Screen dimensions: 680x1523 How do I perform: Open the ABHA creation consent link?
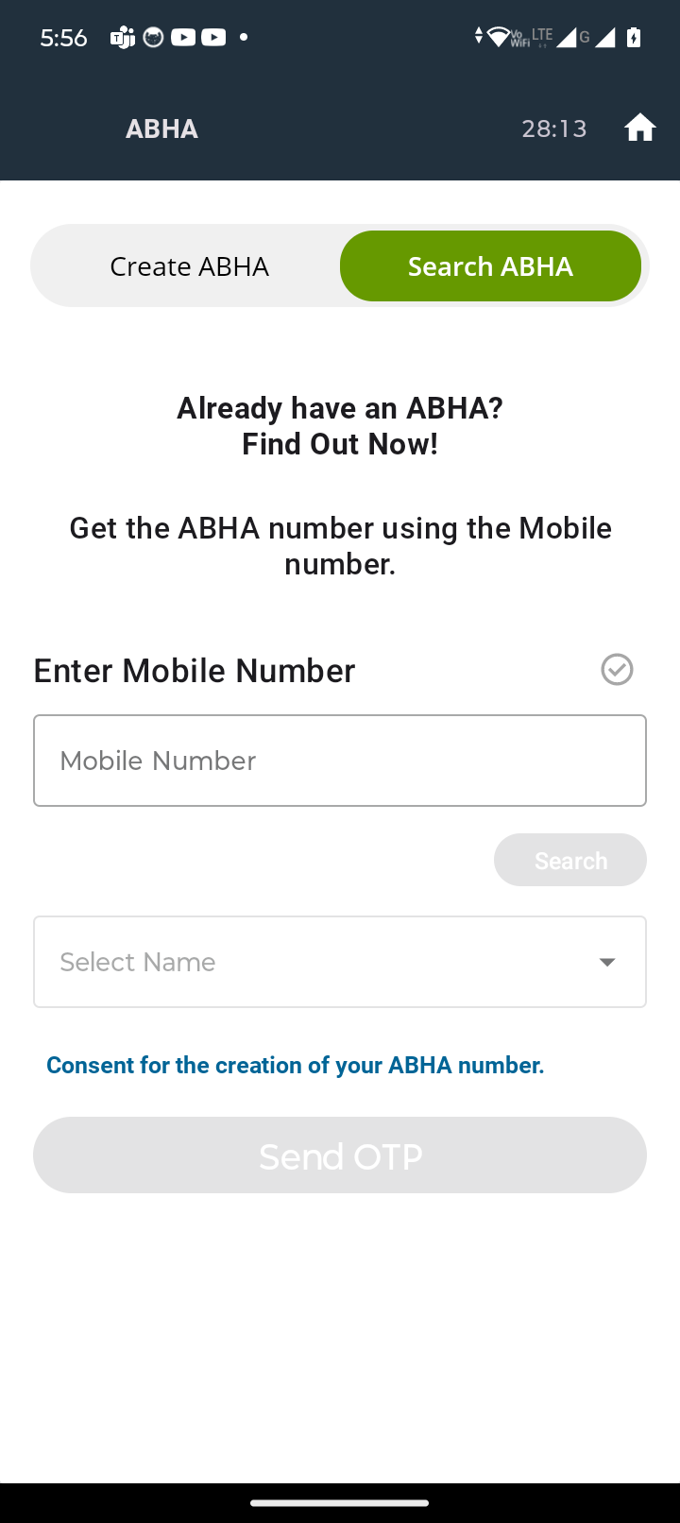pyautogui.click(x=296, y=1066)
